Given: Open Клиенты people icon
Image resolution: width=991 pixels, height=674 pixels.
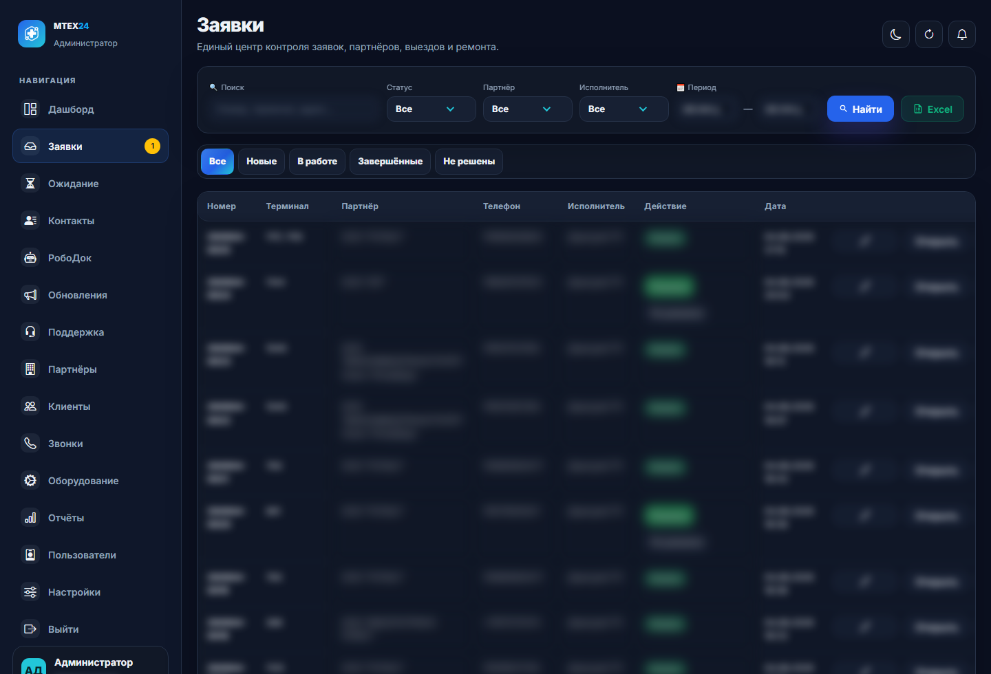Looking at the screenshot, I should point(30,406).
